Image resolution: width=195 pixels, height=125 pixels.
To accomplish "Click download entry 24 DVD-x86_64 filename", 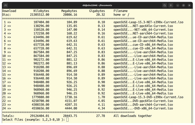I will pos(143,108).
